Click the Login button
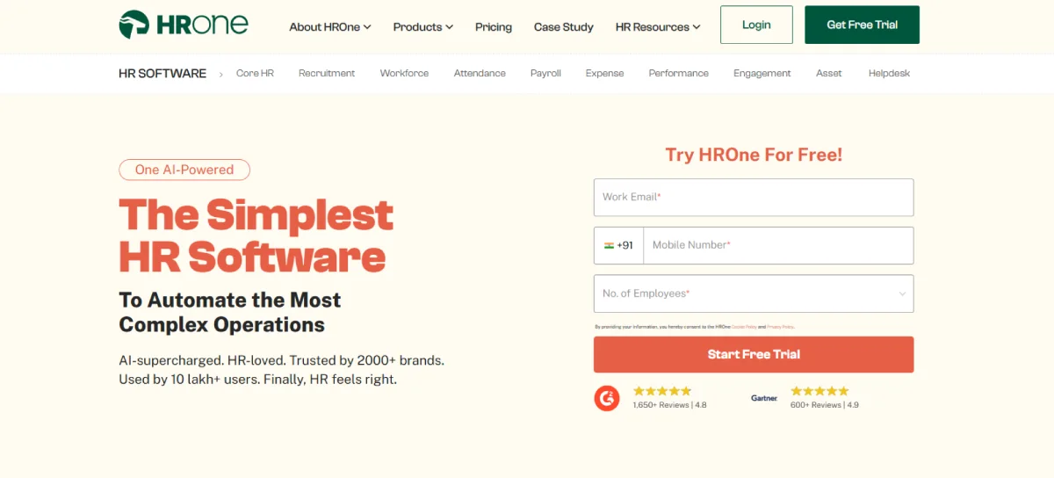The image size is (1054, 478). point(756,25)
